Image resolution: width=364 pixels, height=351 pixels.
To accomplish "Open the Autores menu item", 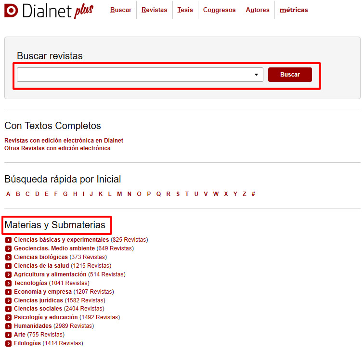I will (258, 10).
